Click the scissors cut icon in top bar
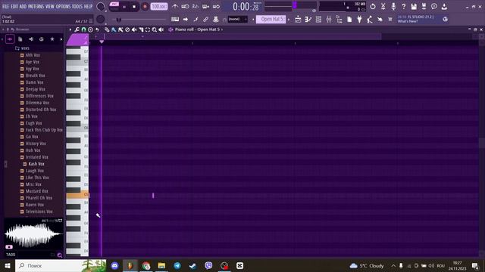This screenshot has width=485, height=272. pos(383,7)
